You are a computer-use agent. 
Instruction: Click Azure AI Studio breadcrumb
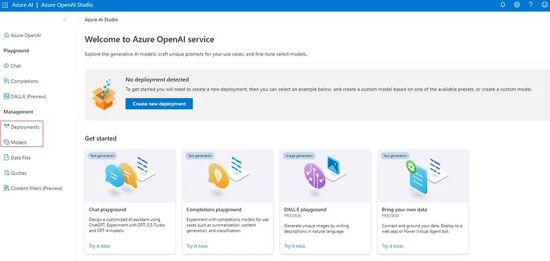click(x=102, y=20)
